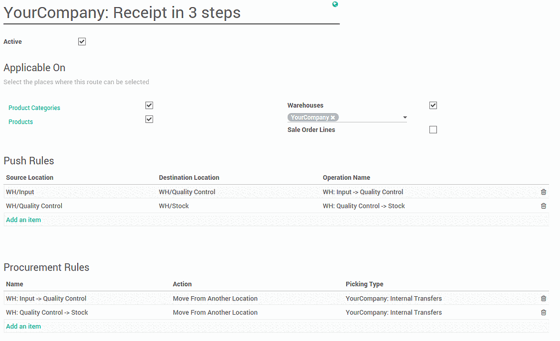Sort push rules by Source Location header
Viewport: 560px width, 341px height.
click(30, 178)
